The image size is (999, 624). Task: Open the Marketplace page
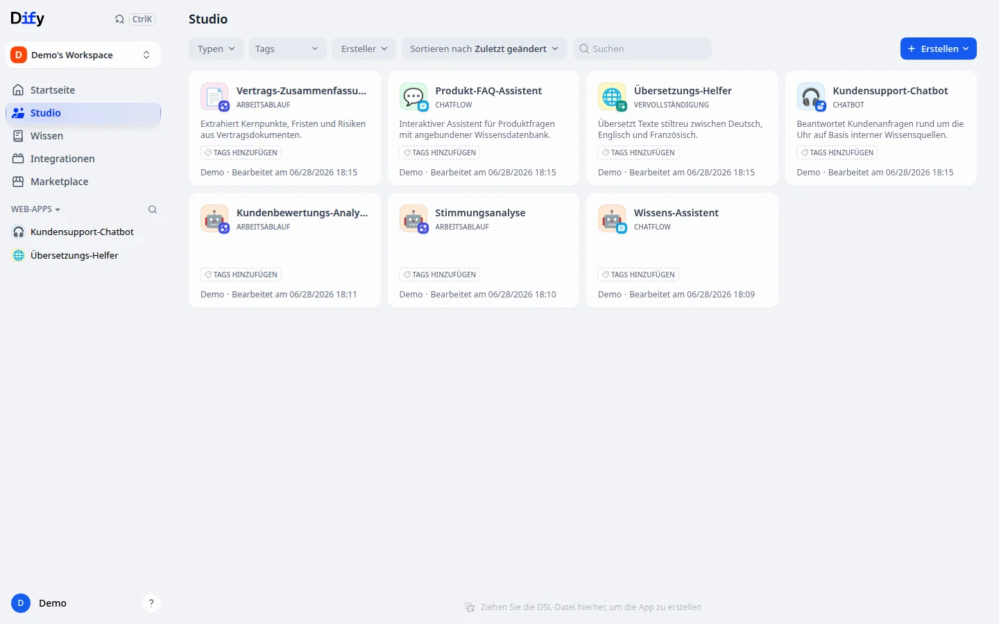click(83, 182)
